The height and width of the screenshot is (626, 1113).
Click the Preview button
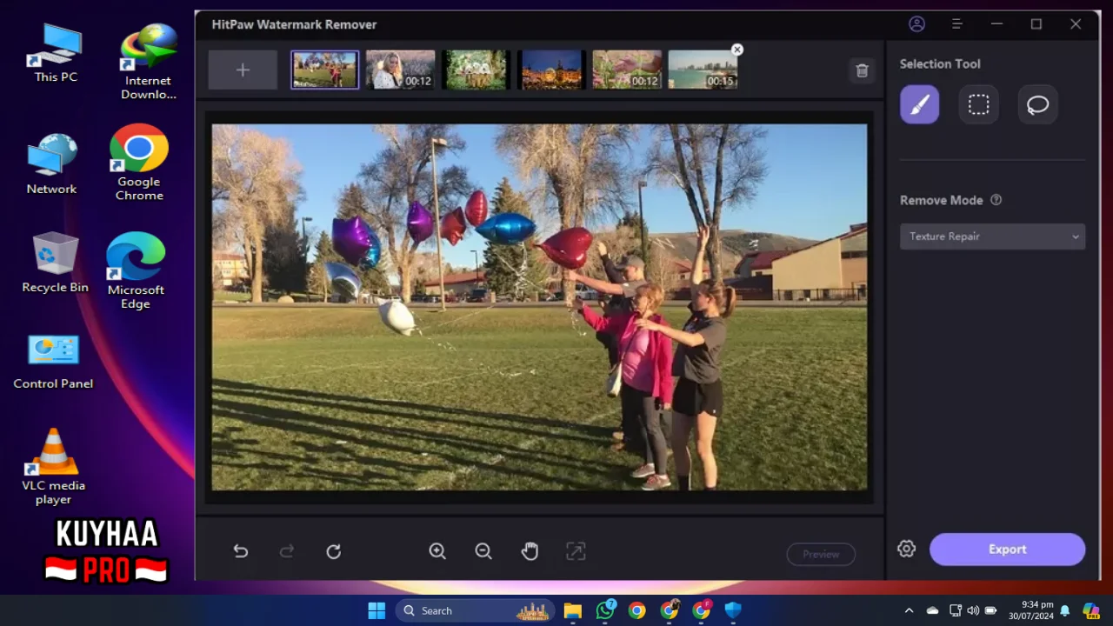click(821, 554)
